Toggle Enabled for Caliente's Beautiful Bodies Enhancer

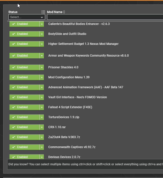(x=24, y=24)
